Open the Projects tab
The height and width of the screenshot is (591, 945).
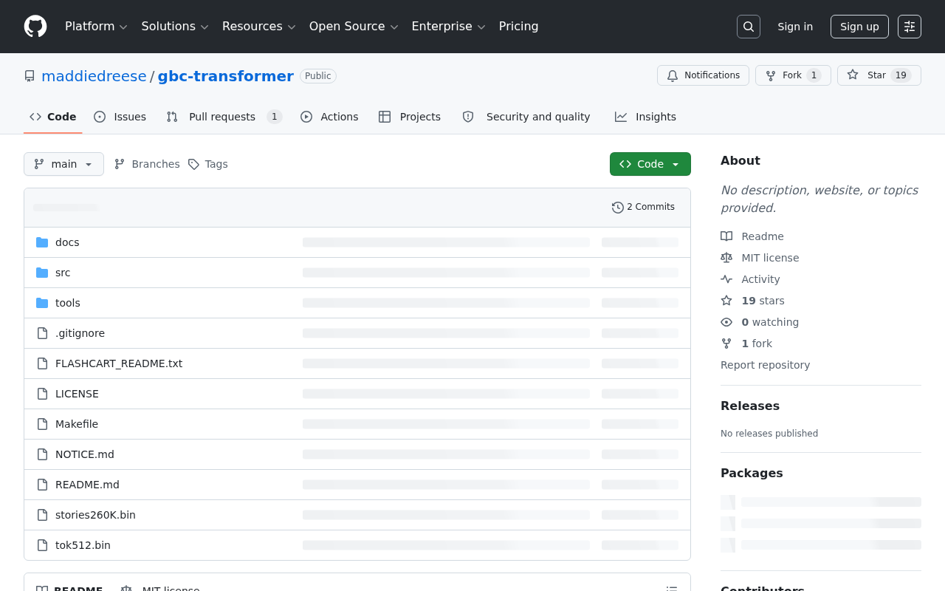tap(410, 117)
